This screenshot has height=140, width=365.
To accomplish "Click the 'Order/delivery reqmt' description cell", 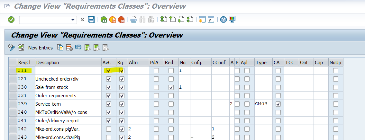I will pos(68,120).
